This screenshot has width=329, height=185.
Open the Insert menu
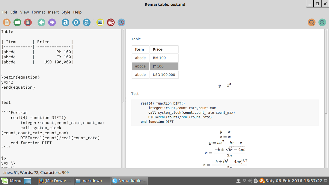pyautogui.click(x=53, y=12)
